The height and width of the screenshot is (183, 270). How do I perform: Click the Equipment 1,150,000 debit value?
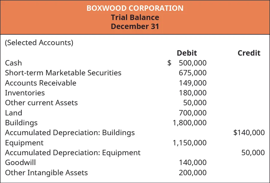click(x=189, y=143)
